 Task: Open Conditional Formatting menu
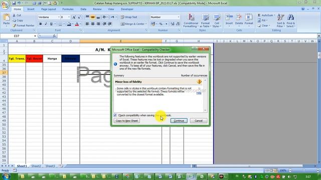191,20
